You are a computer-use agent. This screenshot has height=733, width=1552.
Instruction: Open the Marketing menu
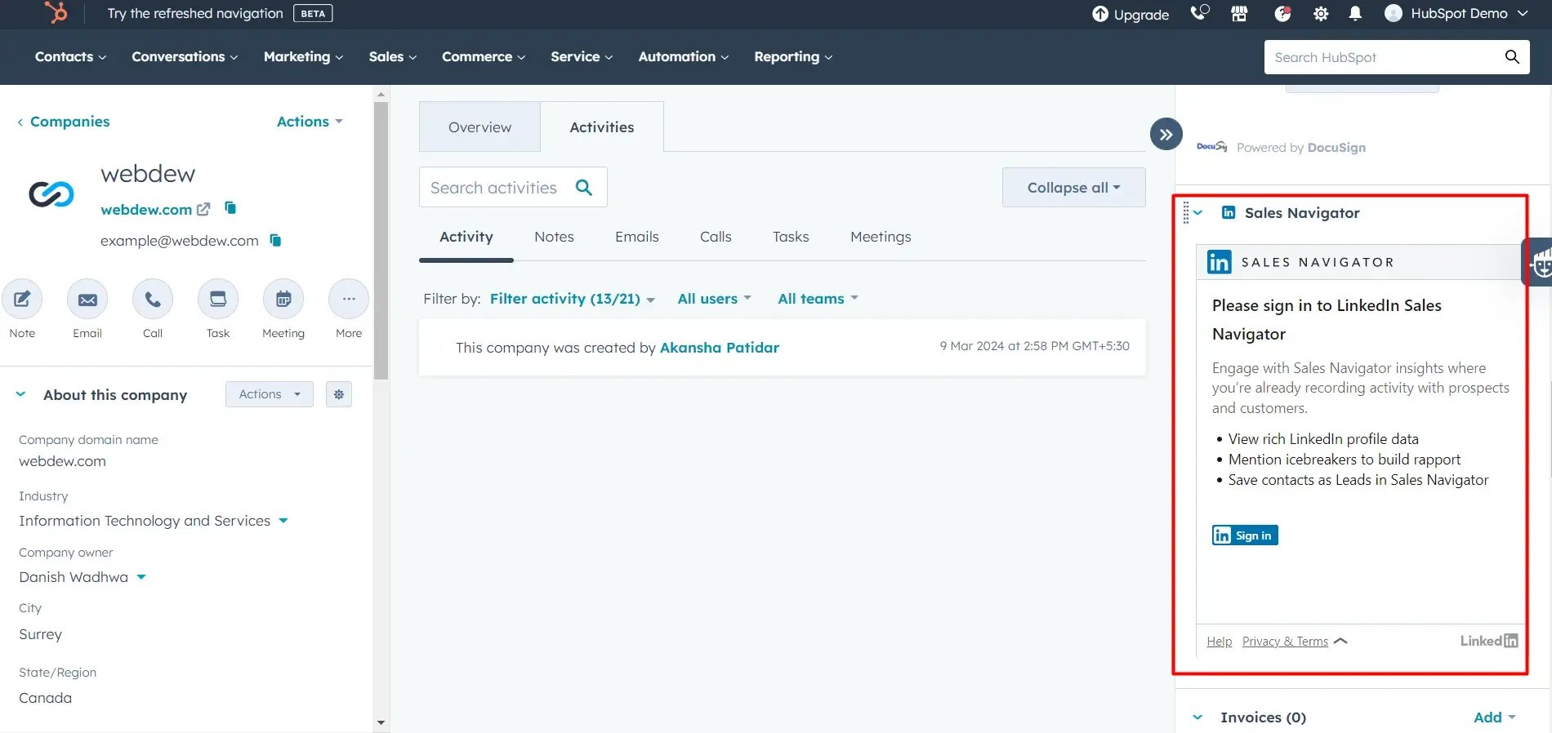[x=303, y=56]
